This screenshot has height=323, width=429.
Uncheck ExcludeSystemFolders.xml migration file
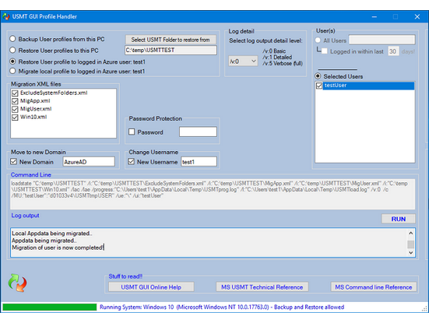coord(15,93)
